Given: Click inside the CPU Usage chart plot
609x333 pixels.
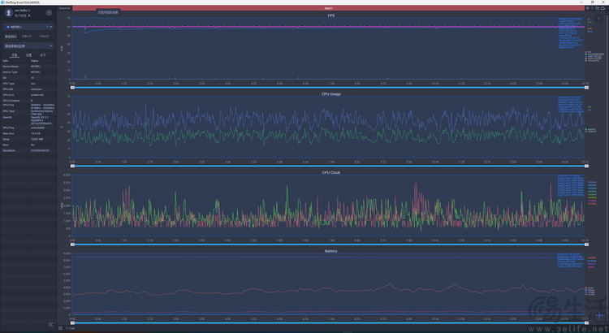Looking at the screenshot, I should click(x=328, y=127).
